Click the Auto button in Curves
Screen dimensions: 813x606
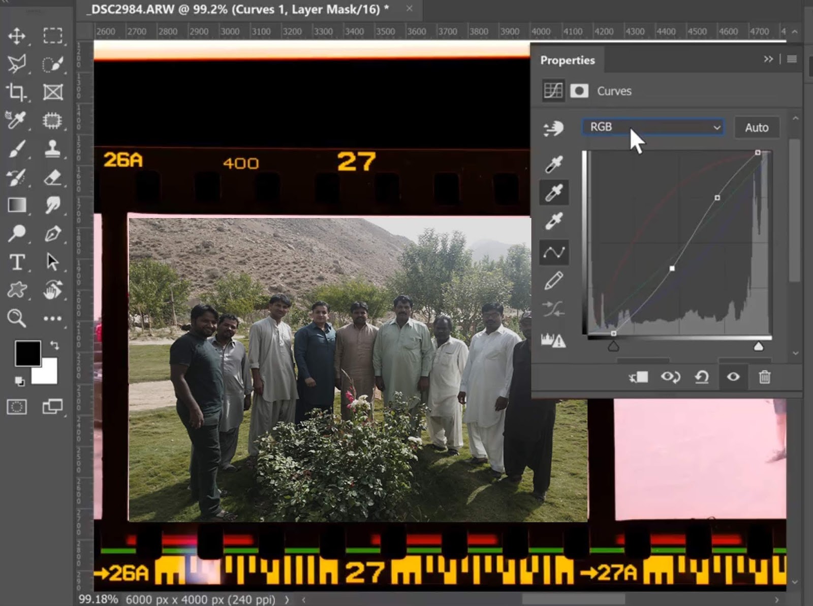tap(757, 127)
